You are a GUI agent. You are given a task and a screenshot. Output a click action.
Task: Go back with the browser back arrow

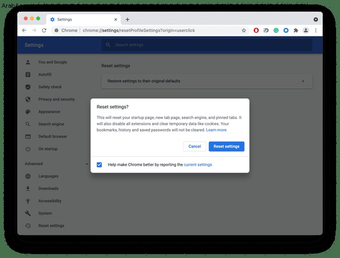click(x=24, y=31)
